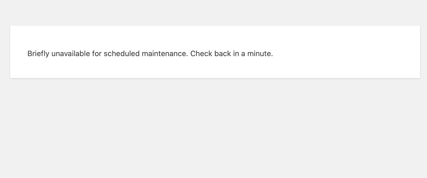427x178 pixels.
Task: Click the single letter "a" before "minute"
Action: tap(243, 54)
